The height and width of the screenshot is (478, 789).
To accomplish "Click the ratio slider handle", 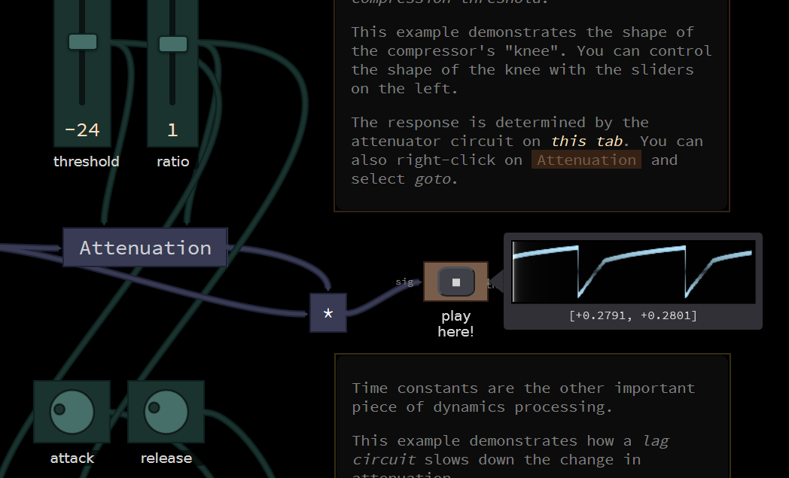I will pos(173,44).
